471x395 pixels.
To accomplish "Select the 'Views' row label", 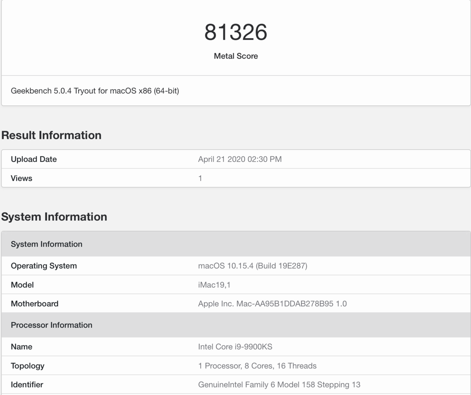I will coord(22,178).
